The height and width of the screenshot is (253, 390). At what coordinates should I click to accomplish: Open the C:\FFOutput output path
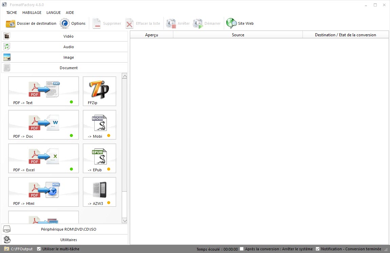pos(22,249)
